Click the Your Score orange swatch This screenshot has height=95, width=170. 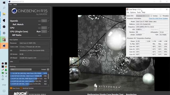[x=11, y=88]
